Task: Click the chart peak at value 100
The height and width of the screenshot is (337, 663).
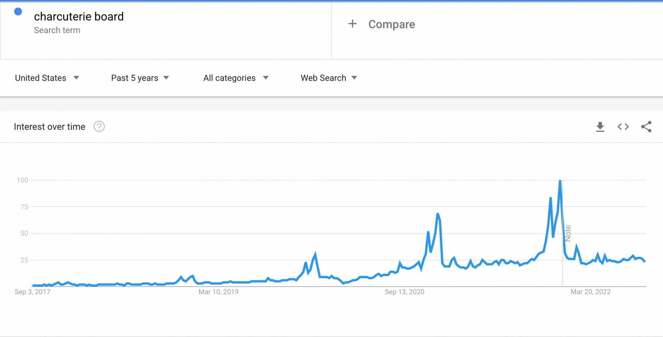Action: [x=560, y=181]
